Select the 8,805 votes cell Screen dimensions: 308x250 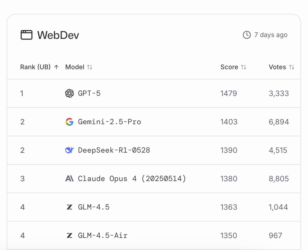click(279, 179)
